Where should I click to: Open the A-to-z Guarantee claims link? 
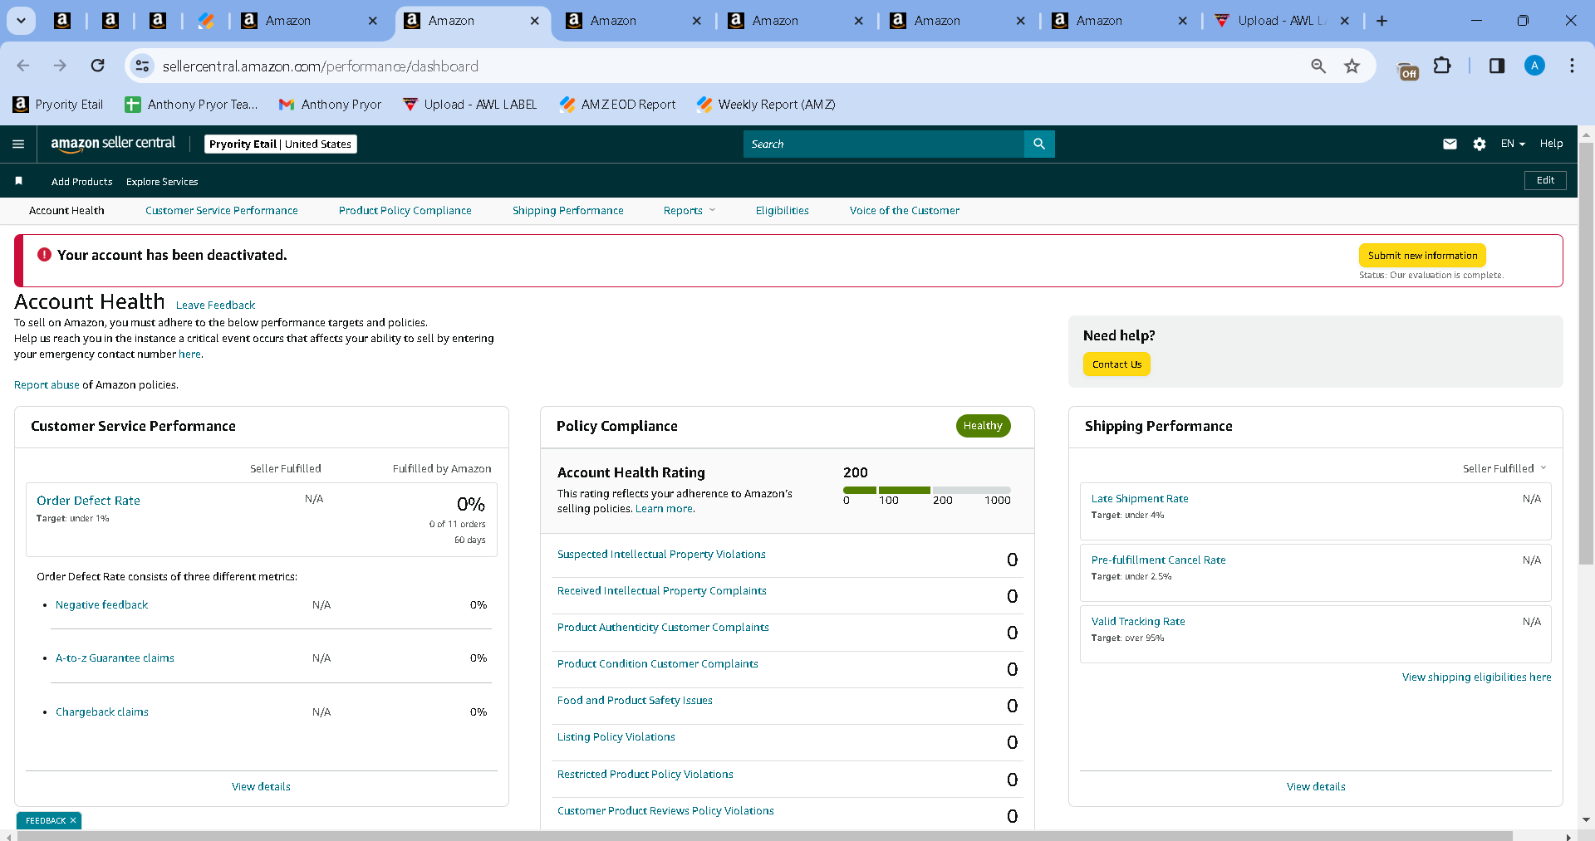coord(115,658)
